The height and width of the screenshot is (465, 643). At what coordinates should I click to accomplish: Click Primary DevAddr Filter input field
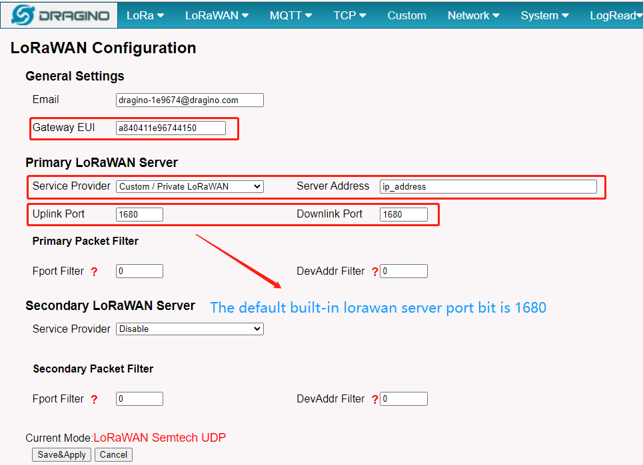point(404,271)
